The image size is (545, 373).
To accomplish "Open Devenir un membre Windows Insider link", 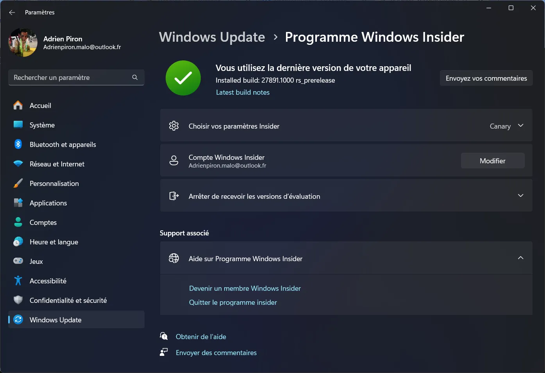I will coord(245,288).
